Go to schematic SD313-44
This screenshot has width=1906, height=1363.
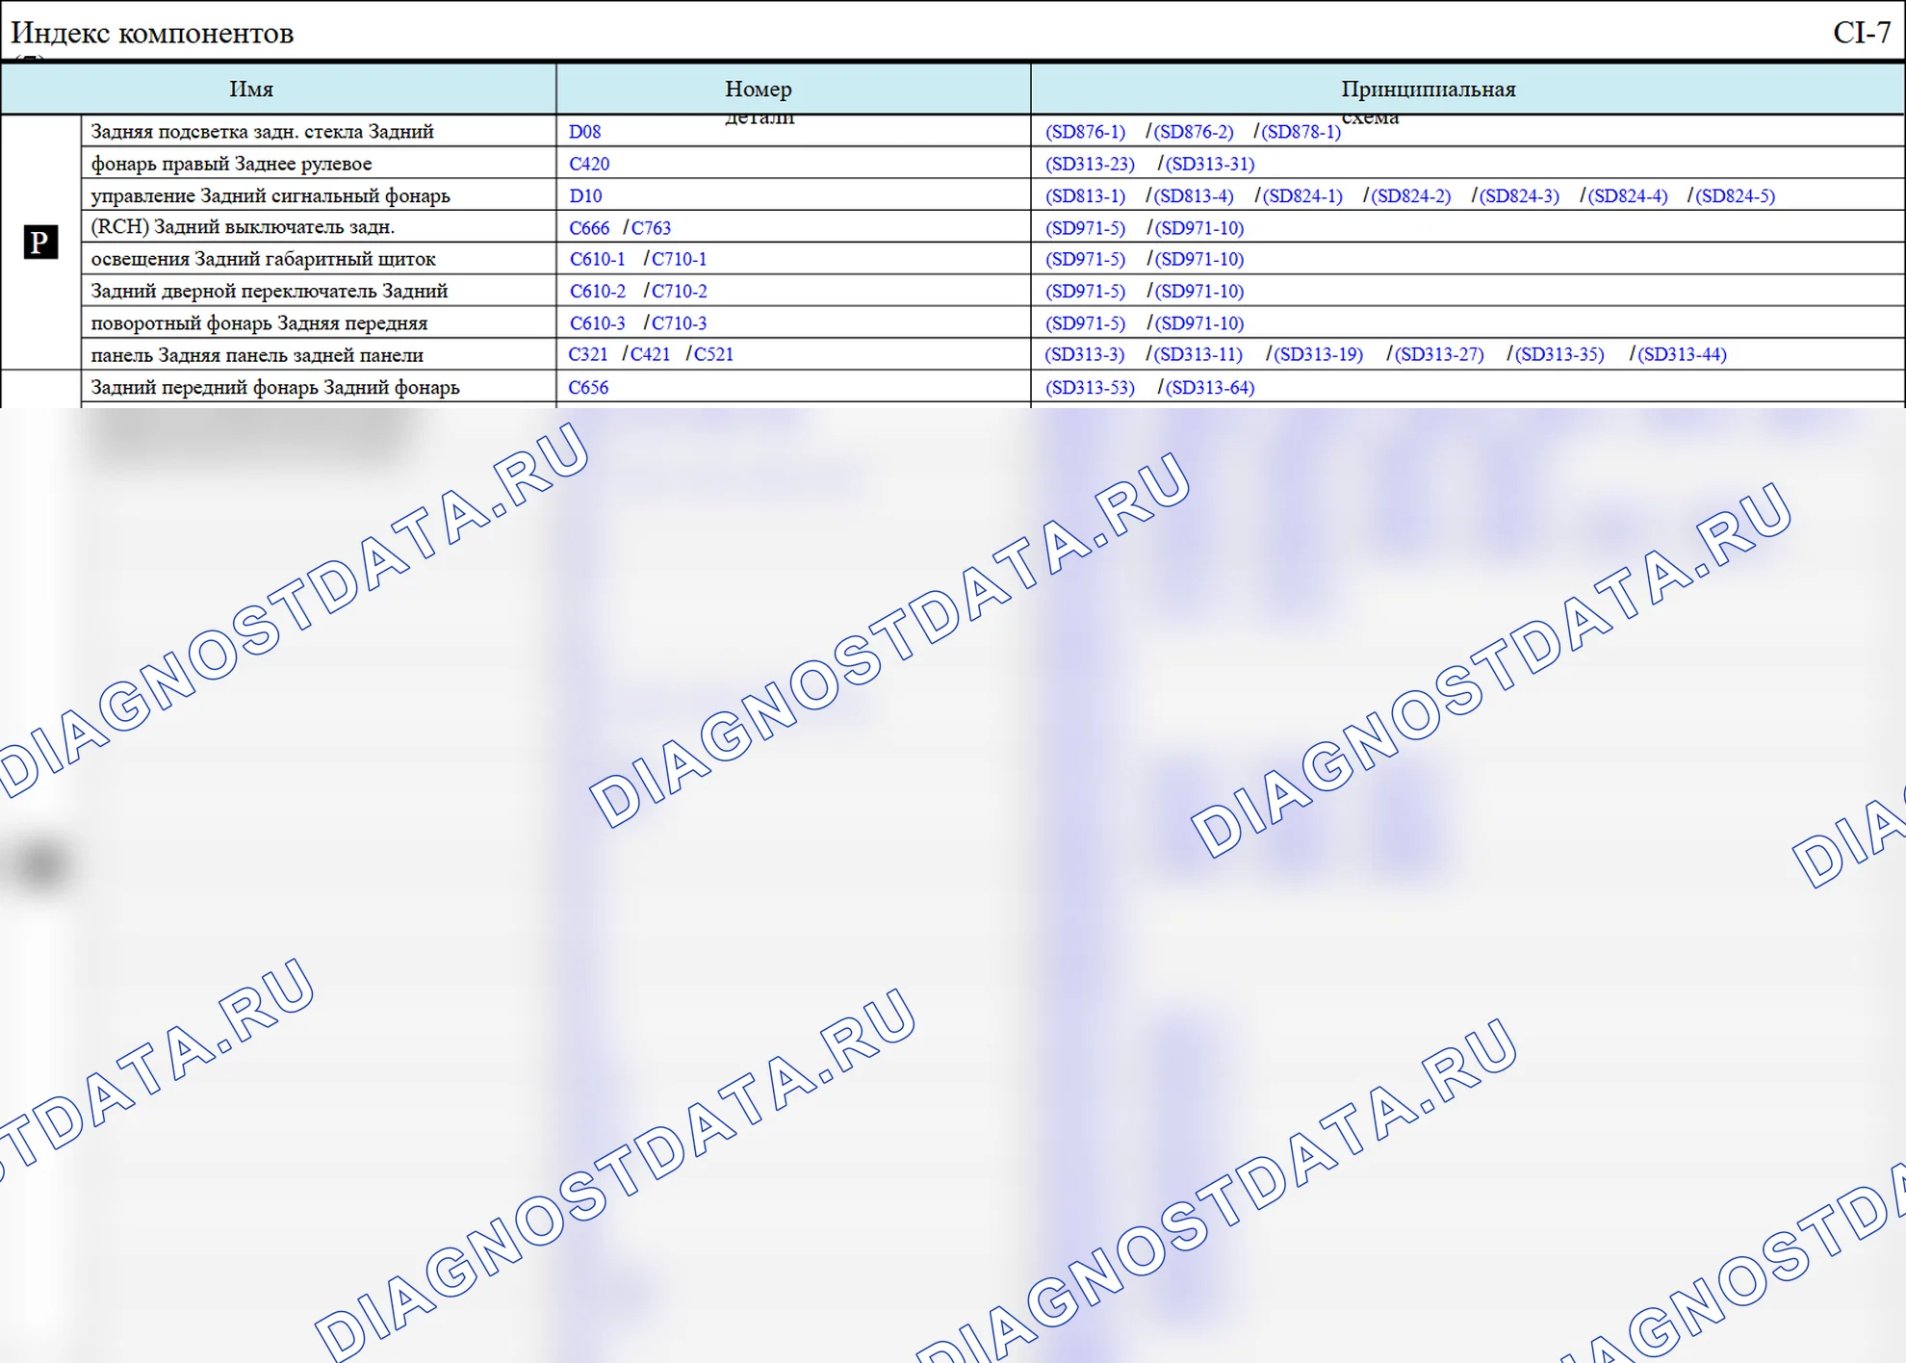(1682, 354)
